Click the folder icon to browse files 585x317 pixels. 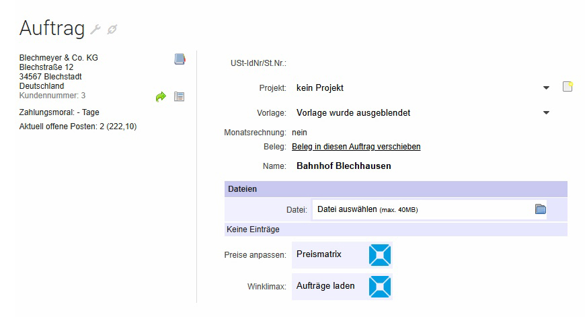point(540,209)
